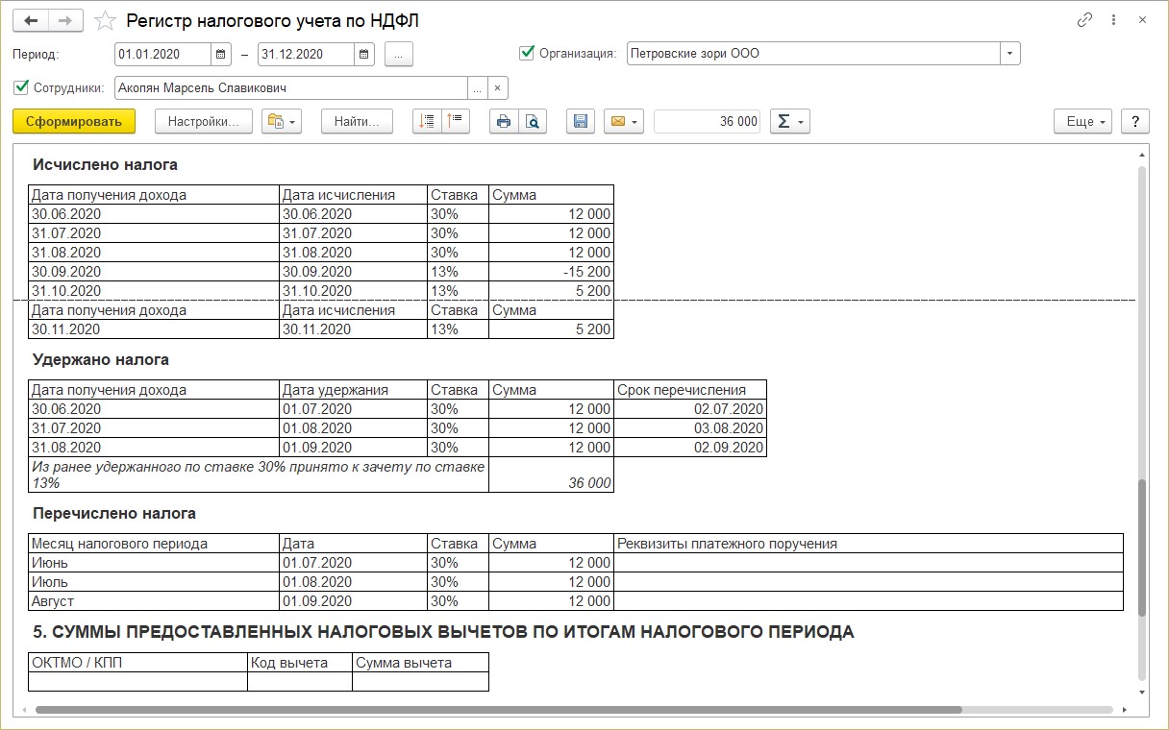Select the 30.11.2020 income date cell
This screenshot has height=730, width=1169.
[154, 329]
